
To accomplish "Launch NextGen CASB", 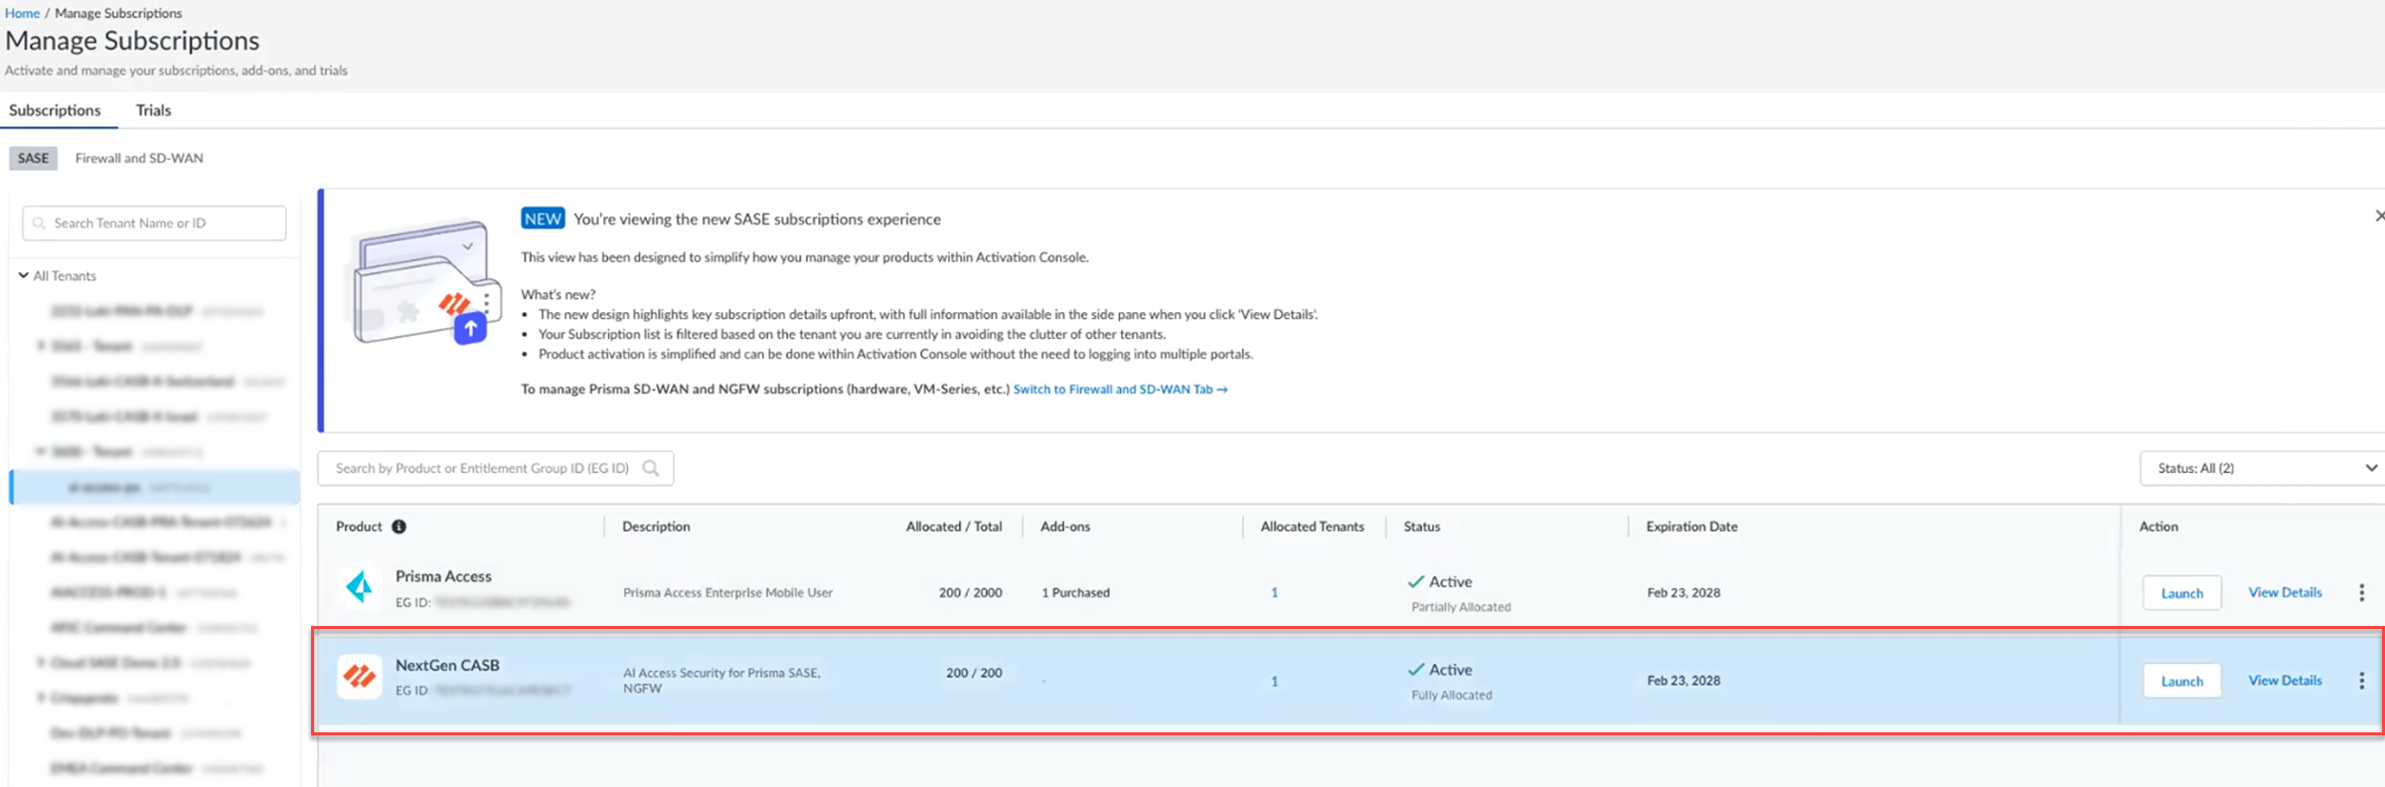I will 2181,681.
